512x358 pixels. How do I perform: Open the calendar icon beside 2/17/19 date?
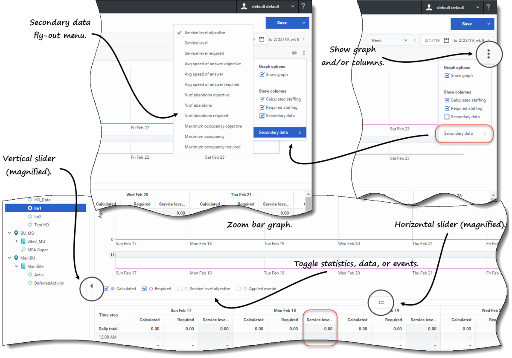[447, 40]
